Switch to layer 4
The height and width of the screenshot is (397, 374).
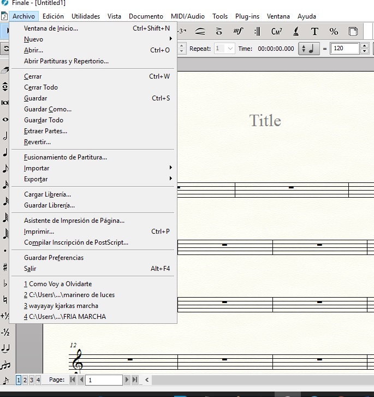point(38,380)
